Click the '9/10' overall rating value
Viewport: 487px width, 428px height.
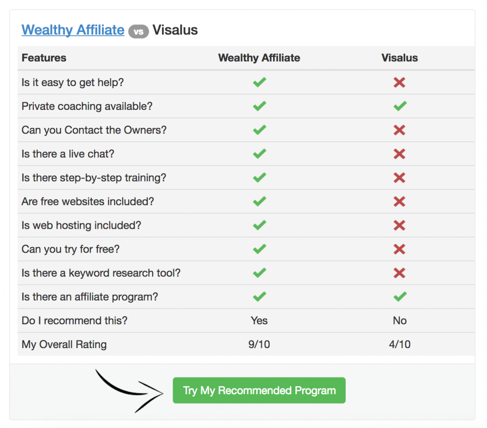(259, 344)
